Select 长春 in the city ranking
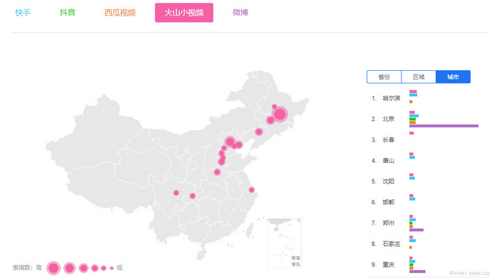 pyautogui.click(x=389, y=139)
